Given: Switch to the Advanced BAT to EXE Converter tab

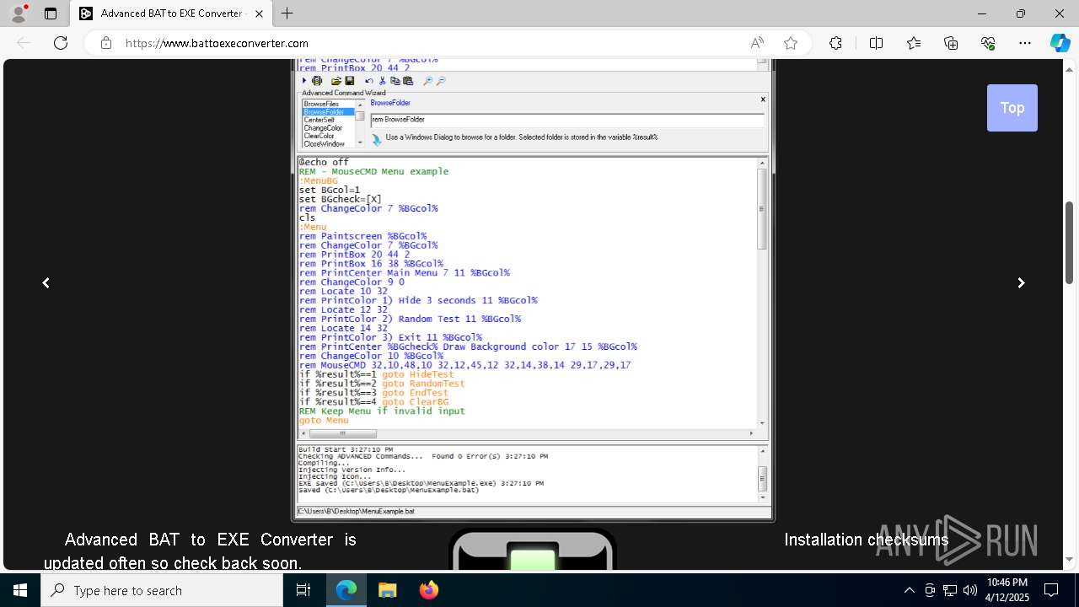Looking at the screenshot, I should (171, 13).
